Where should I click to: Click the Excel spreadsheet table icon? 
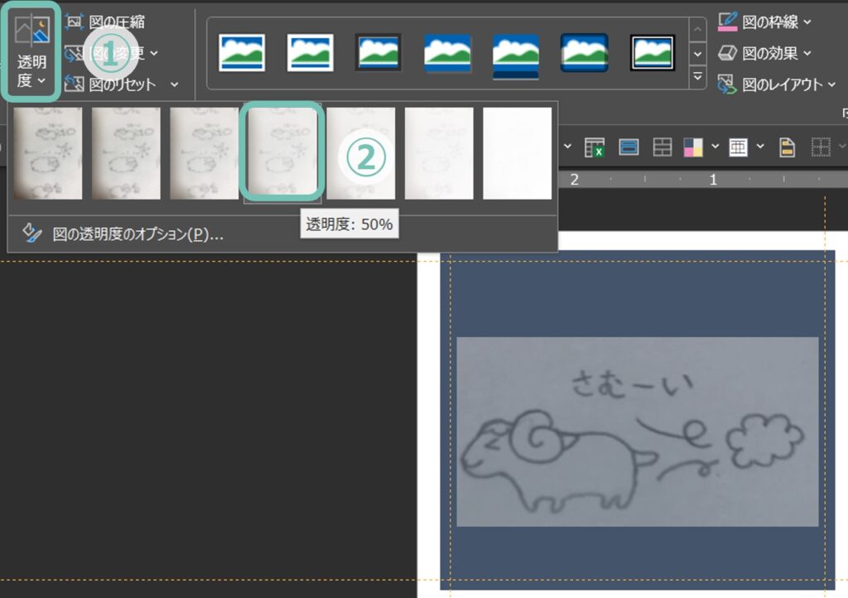pyautogui.click(x=595, y=147)
